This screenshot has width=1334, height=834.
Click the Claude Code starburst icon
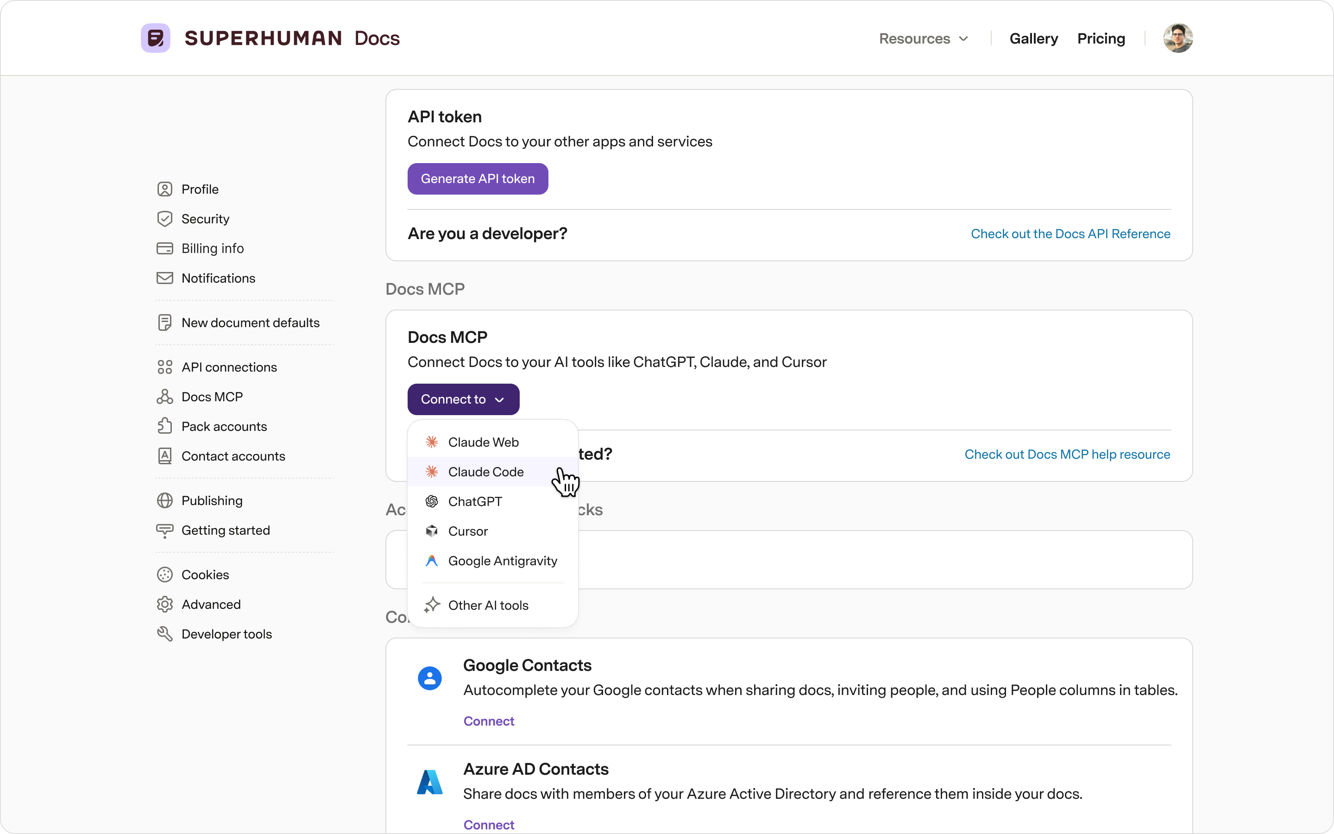tap(432, 472)
